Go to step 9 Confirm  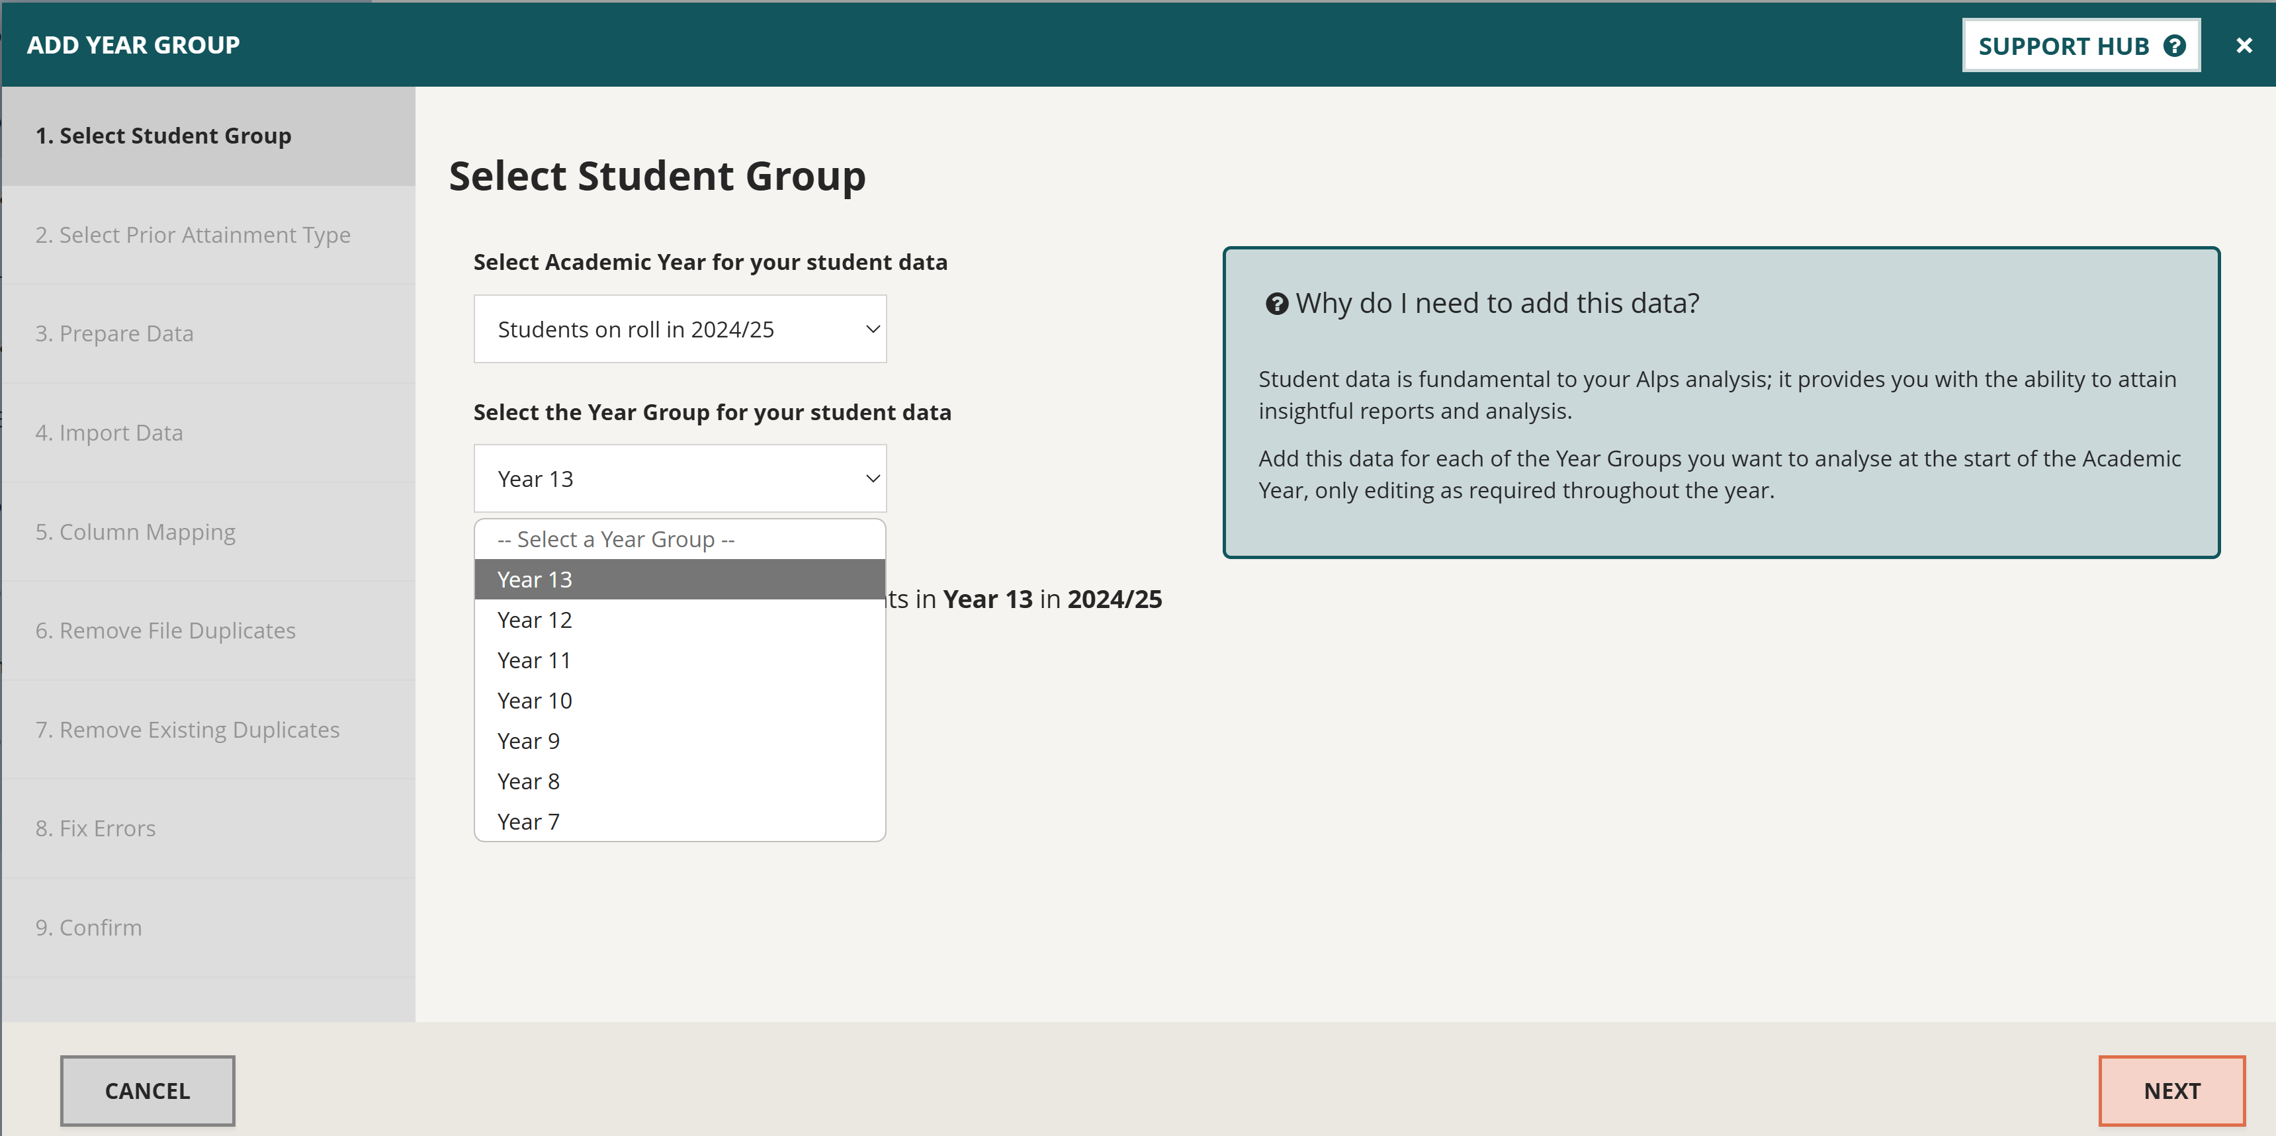pyautogui.click(x=208, y=928)
